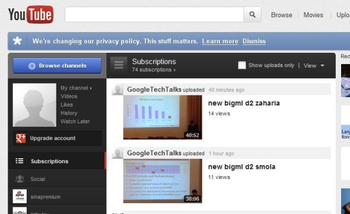Screen dimensions: 350x214
Task: Click in the YouTube search field
Action: pos(154,14)
